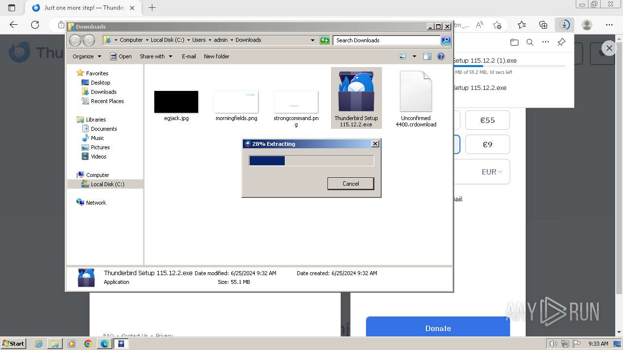Image resolution: width=623 pixels, height=350 pixels.
Task: Click admin in the address breadcrumb
Action: pos(220,40)
